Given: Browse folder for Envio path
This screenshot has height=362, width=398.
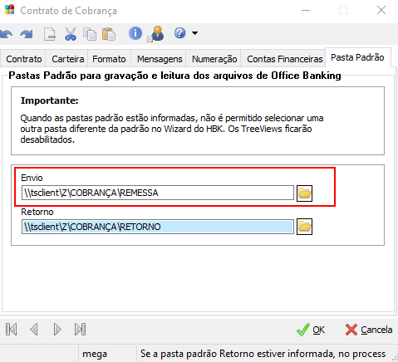Looking at the screenshot, I should click(304, 193).
